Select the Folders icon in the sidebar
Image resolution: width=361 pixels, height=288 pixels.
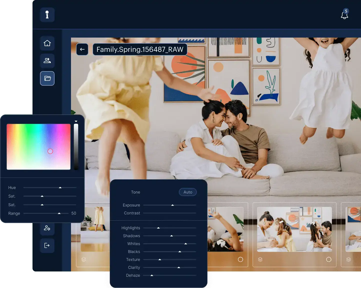47,78
